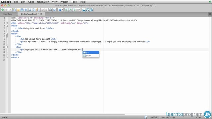This screenshot has height=119, width=212.
Task: Open the Project menu
Action: tap(64, 2)
